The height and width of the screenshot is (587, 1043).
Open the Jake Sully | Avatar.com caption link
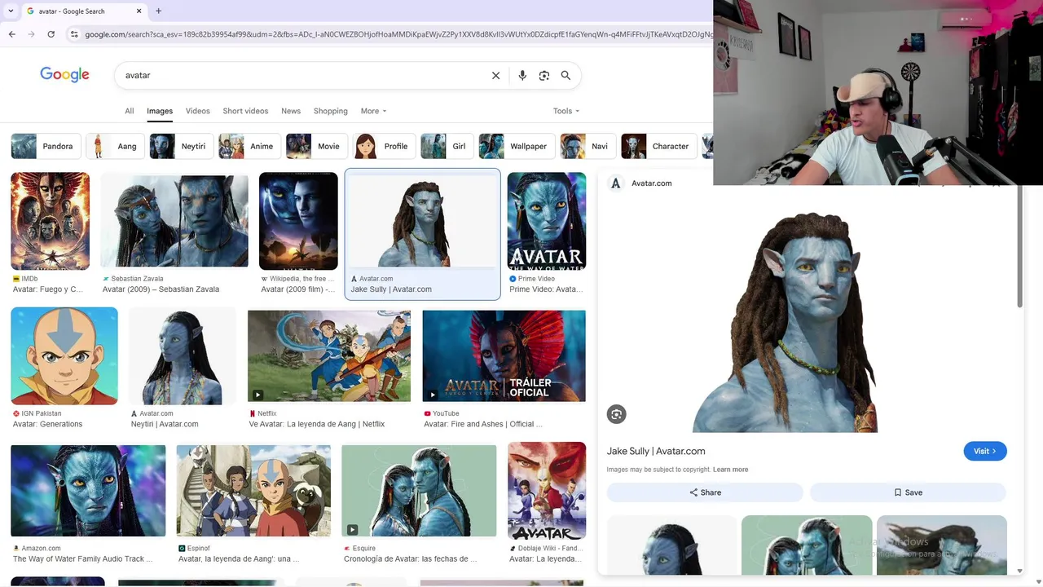(x=391, y=289)
